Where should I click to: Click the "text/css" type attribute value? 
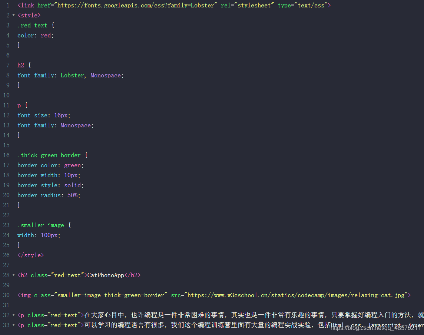pos(311,6)
